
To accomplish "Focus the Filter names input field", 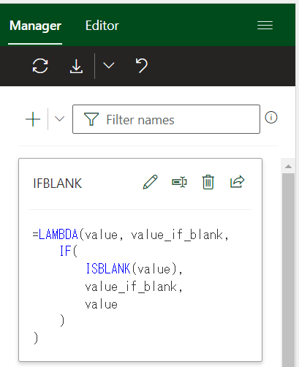I will pos(166,119).
